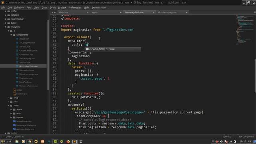Open CreatePost.vue in the sidebar
The image size is (256, 144).
point(26,54)
